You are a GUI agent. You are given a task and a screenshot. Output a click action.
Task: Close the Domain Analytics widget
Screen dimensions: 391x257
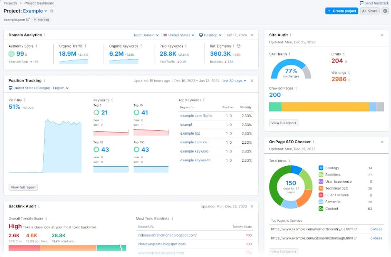252,35
